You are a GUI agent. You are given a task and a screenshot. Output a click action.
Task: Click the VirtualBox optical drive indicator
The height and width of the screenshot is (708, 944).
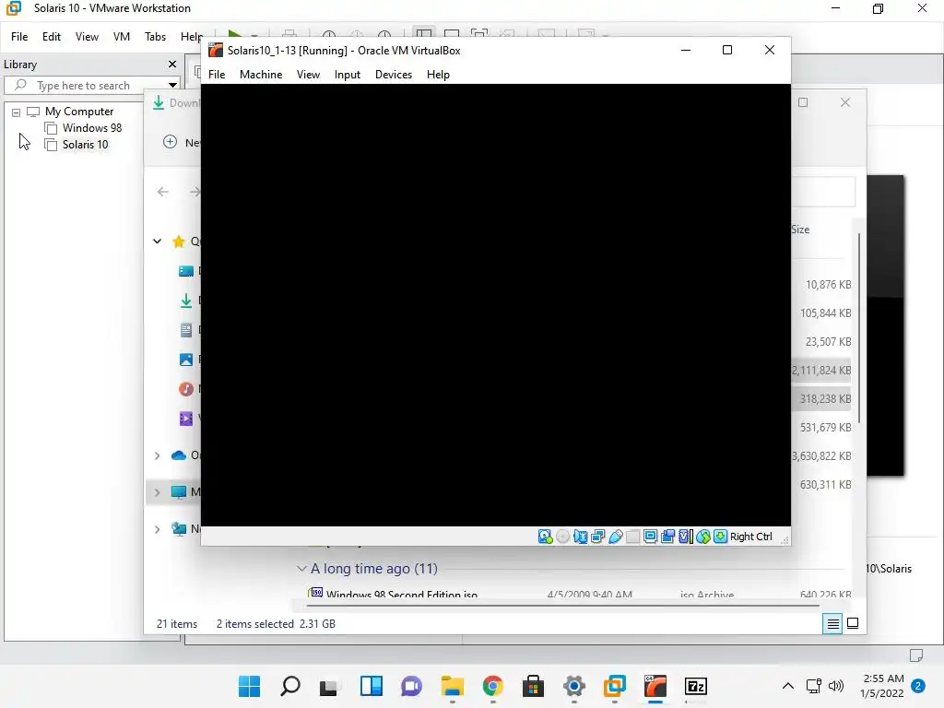(562, 537)
